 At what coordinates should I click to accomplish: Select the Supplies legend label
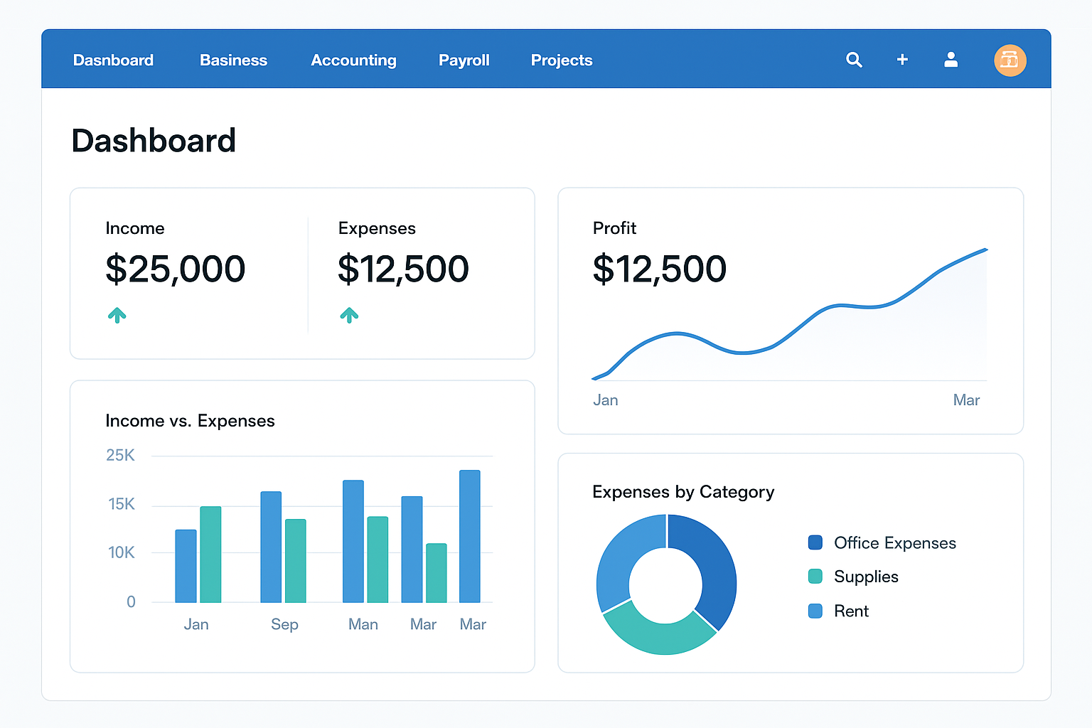pos(866,577)
